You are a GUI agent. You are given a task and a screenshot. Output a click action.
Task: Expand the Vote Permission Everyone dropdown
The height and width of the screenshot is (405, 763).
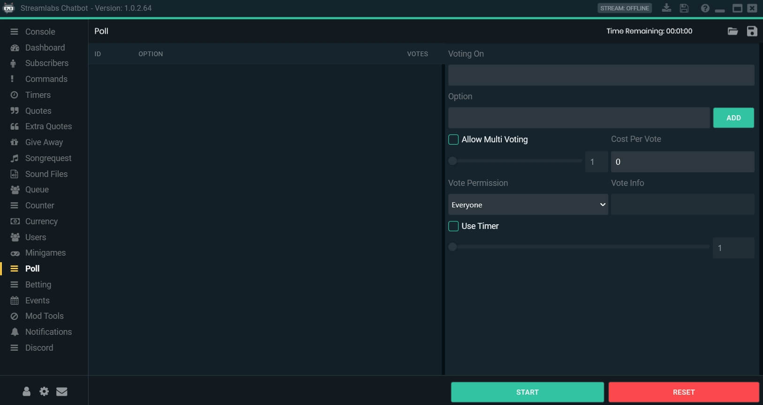point(528,205)
